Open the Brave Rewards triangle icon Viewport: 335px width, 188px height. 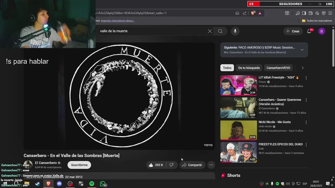(260, 13)
